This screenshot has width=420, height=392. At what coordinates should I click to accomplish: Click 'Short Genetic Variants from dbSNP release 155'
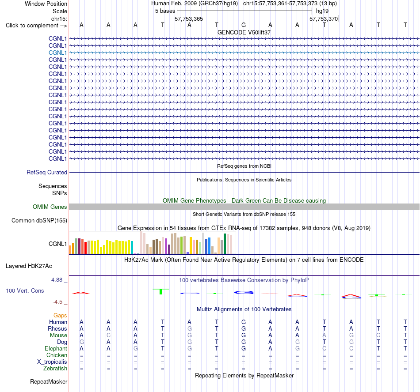pos(244,214)
